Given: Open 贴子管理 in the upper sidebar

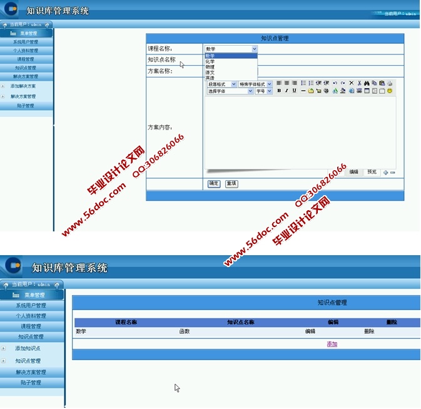Looking at the screenshot, I should (x=26, y=106).
